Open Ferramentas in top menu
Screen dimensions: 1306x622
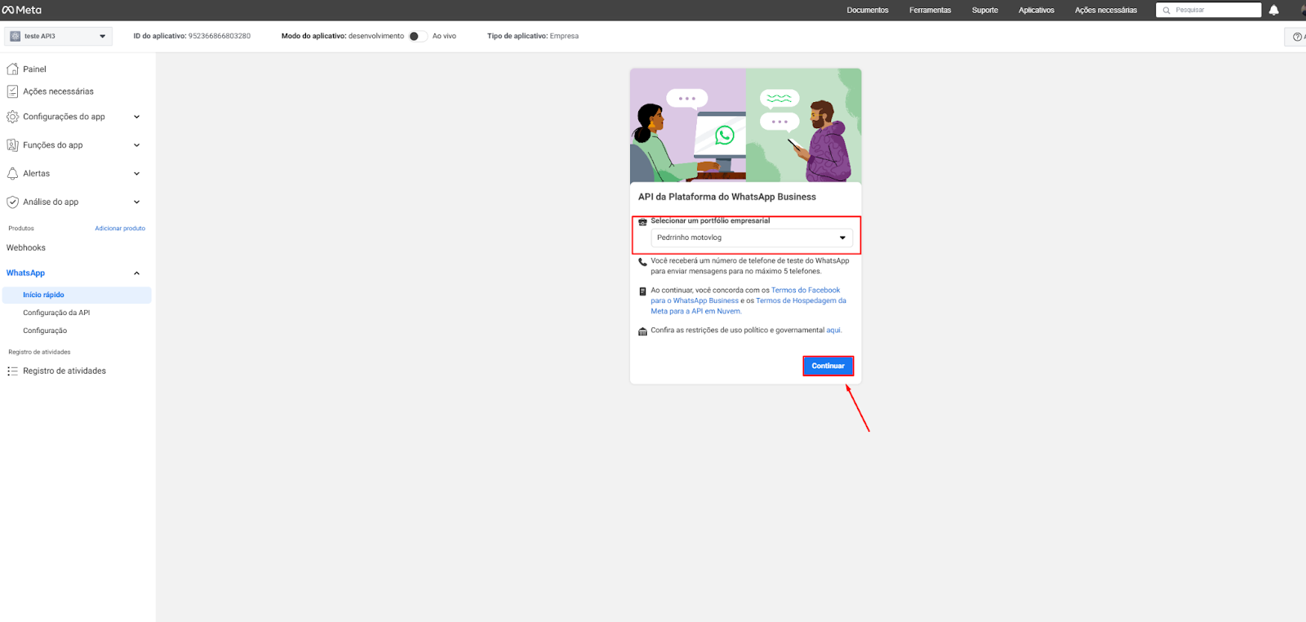coord(930,11)
